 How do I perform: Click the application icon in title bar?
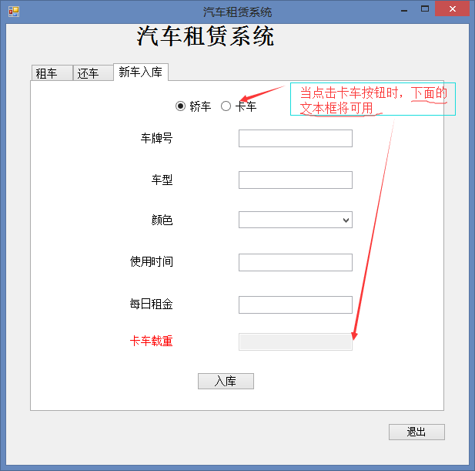(14, 12)
